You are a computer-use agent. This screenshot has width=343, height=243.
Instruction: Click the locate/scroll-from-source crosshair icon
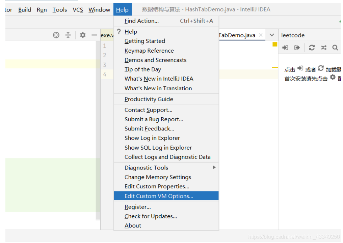(56, 35)
